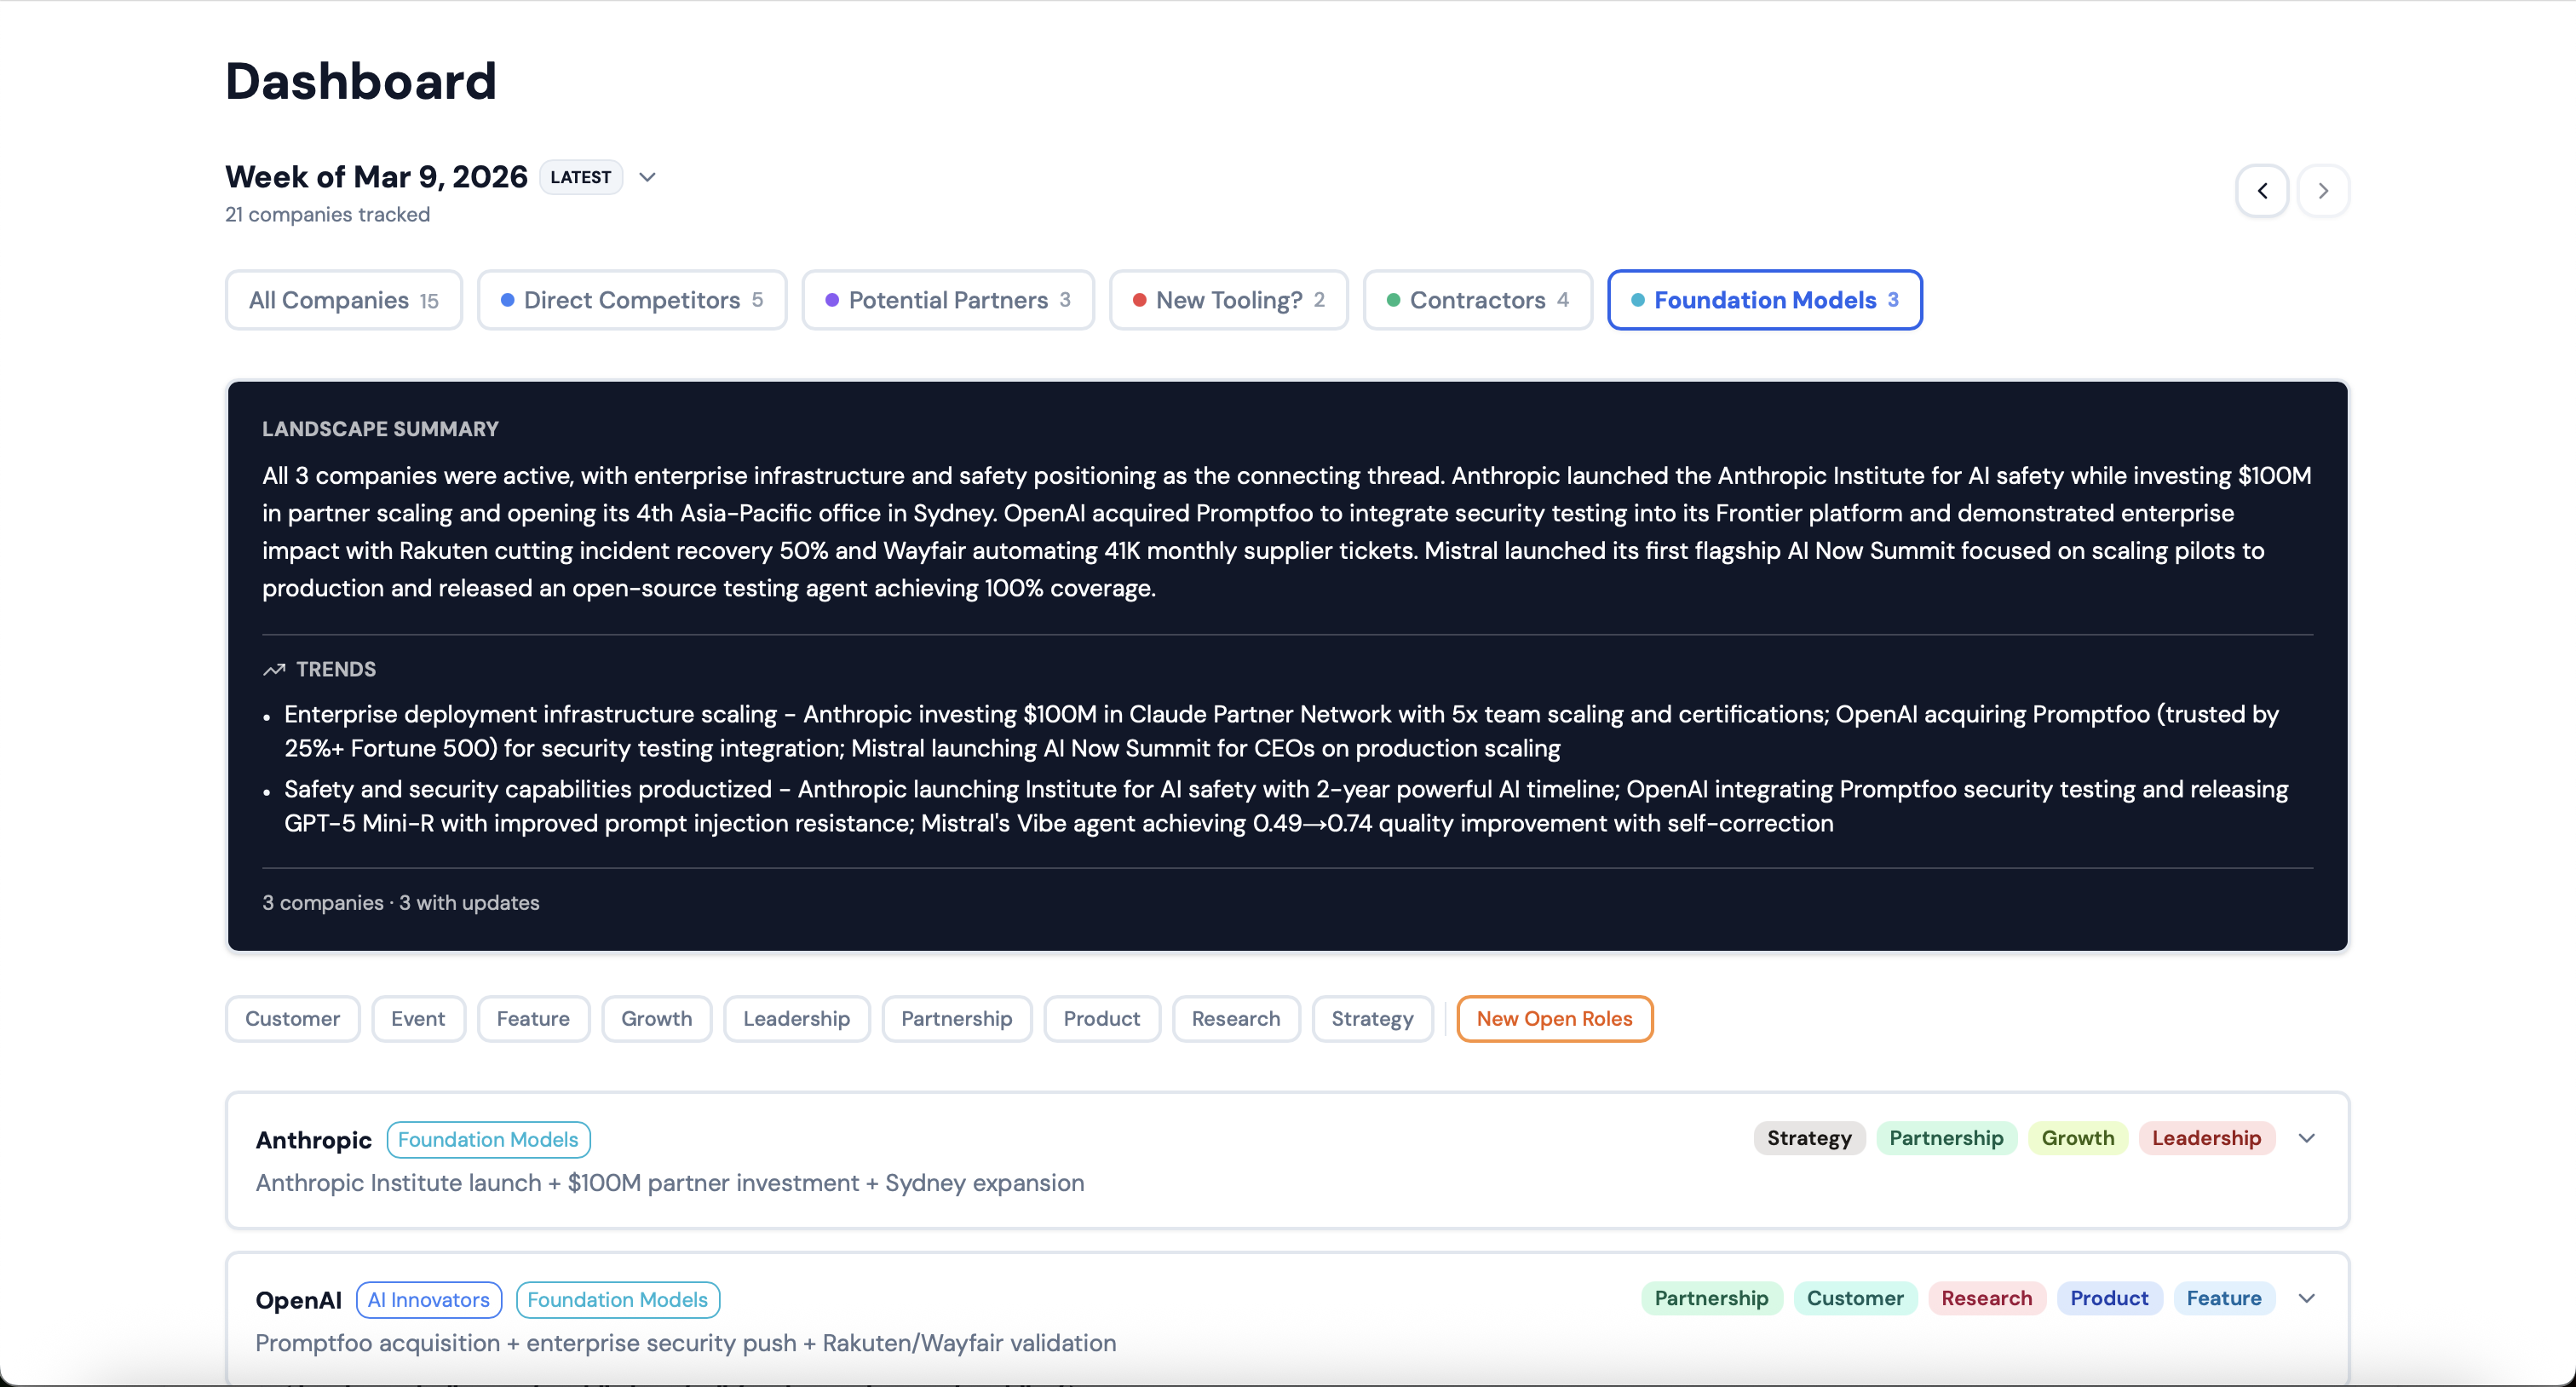Toggle the Event filter chip

[x=418, y=1018]
